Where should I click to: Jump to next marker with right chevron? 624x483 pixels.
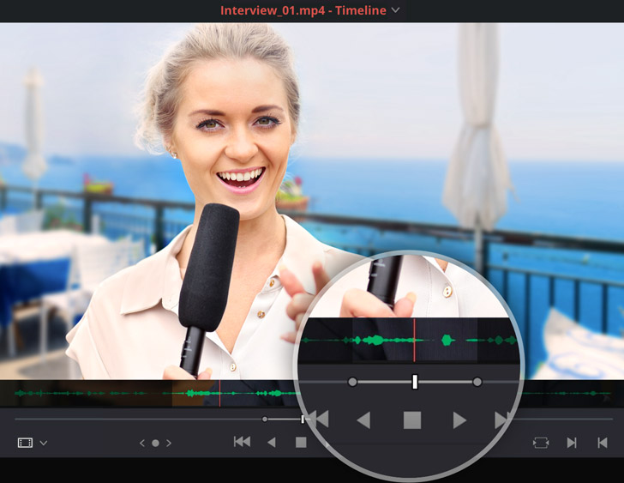tap(169, 444)
